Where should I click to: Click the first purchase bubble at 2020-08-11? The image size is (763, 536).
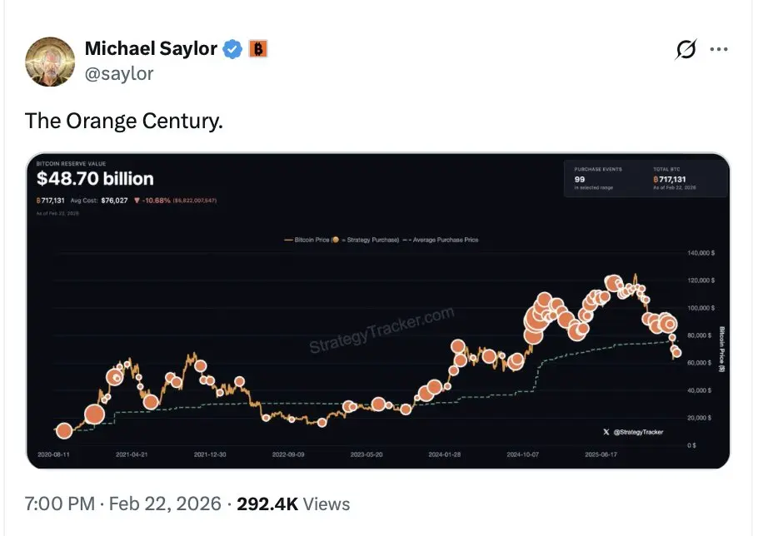pyautogui.click(x=64, y=430)
